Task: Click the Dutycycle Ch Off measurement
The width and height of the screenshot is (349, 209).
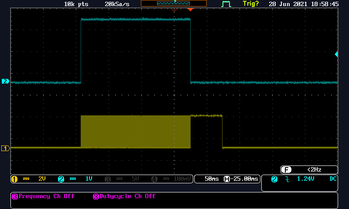Action: [x=127, y=196]
